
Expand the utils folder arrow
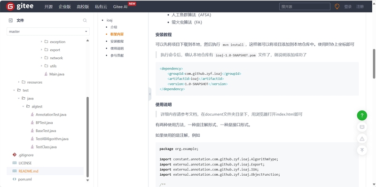coord(41,66)
